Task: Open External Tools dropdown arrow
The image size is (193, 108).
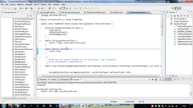Action: (34, 8)
